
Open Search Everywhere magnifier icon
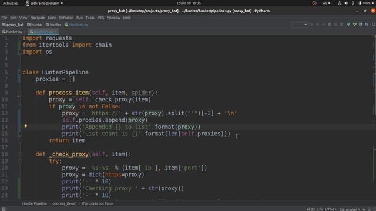tap(374, 25)
